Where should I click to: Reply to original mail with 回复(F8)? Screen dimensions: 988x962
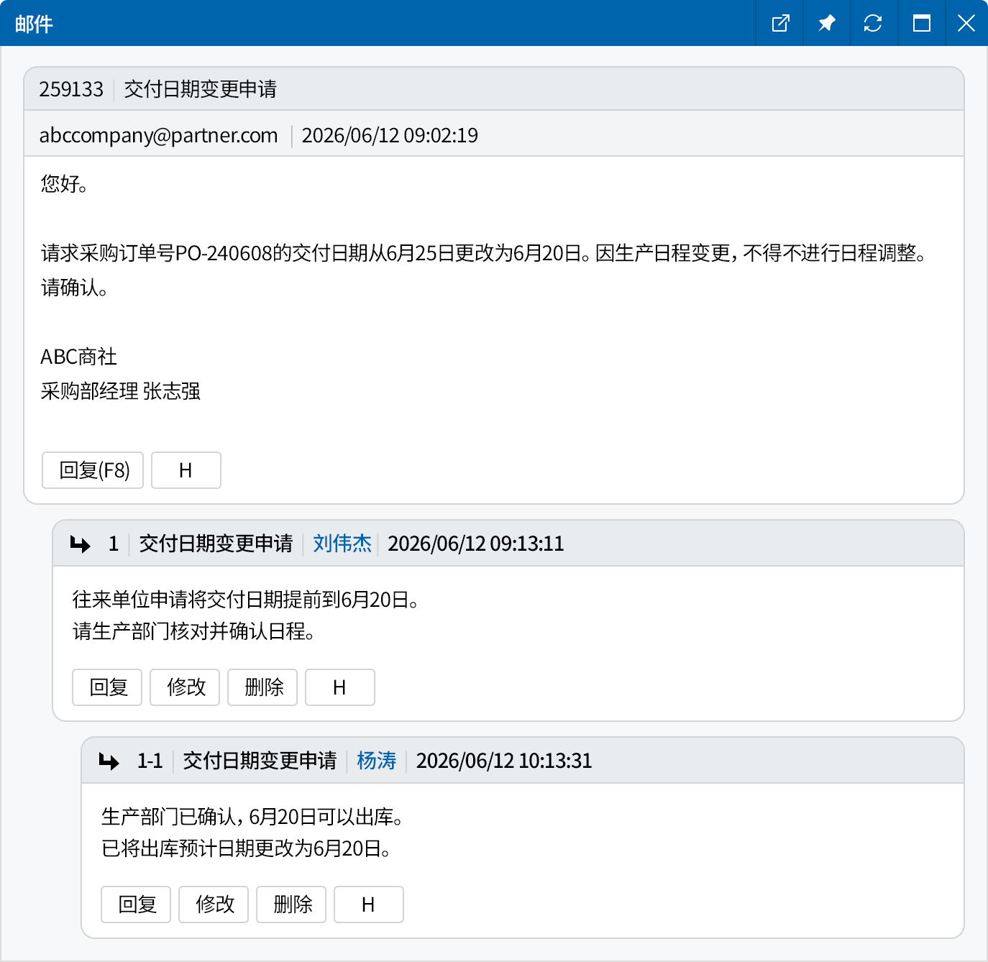[x=93, y=470]
